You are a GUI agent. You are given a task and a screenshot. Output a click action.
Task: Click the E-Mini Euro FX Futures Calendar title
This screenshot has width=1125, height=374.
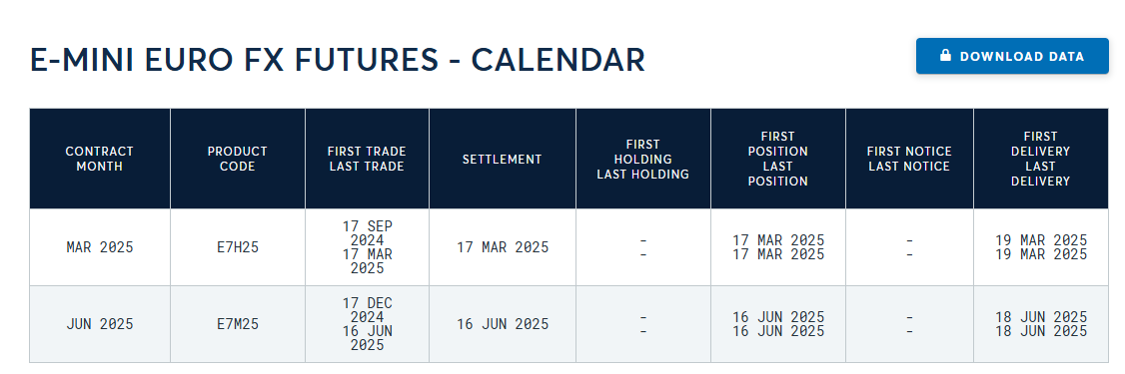338,60
